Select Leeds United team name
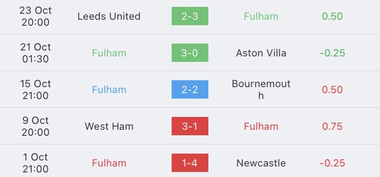Screen dimensions: 380x177 pyautogui.click(x=109, y=16)
